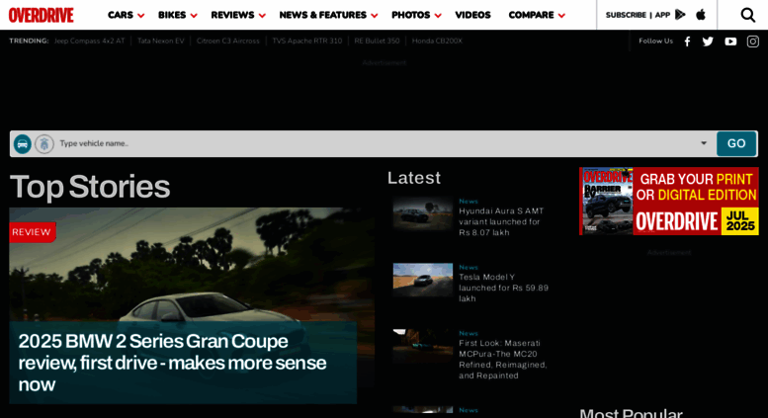
Task: Click the GO search button
Action: pos(736,143)
